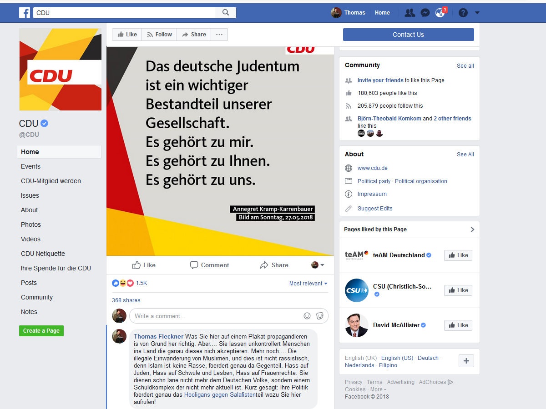Like the teAM Deutschland page
The image size is (546, 409).
pos(458,255)
